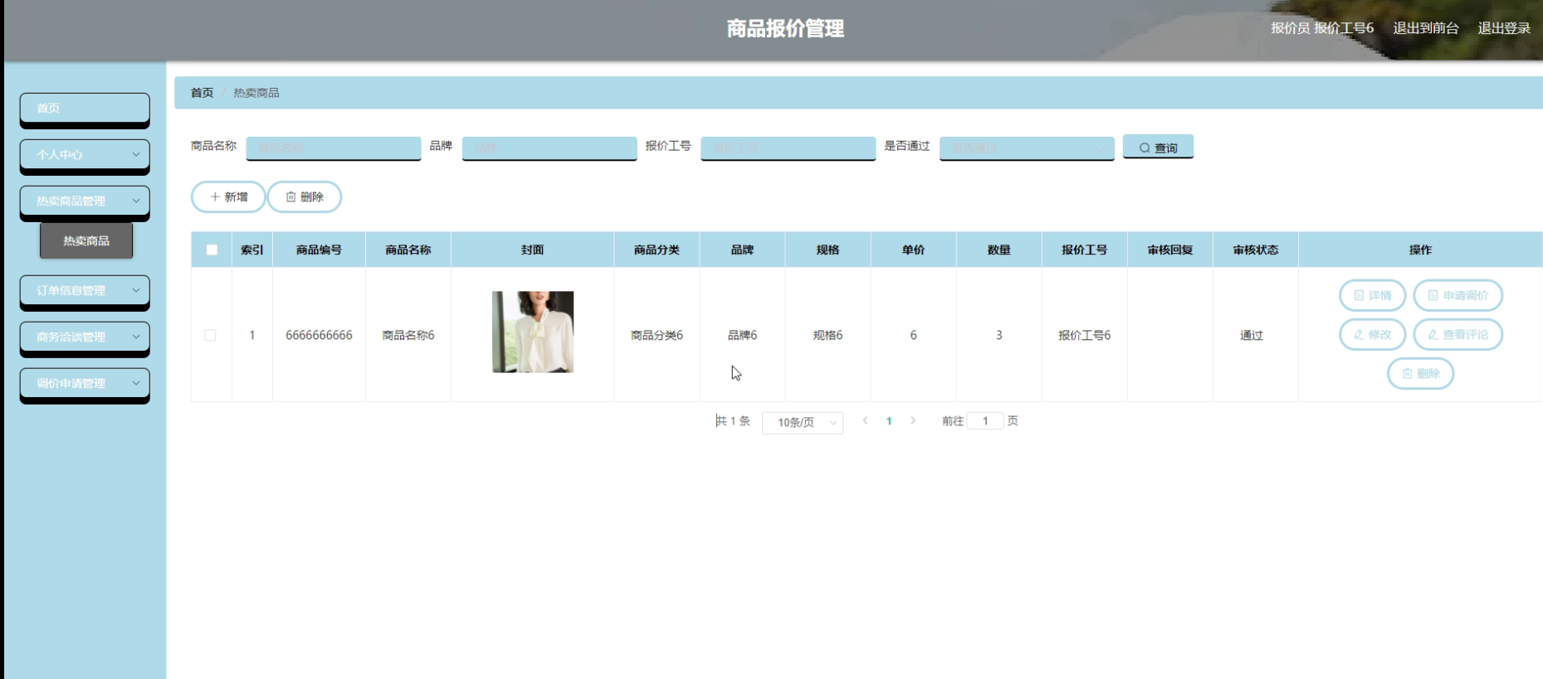This screenshot has width=1543, height=679.
Task: Click the batch 删除 button beside 新增
Action: click(305, 197)
